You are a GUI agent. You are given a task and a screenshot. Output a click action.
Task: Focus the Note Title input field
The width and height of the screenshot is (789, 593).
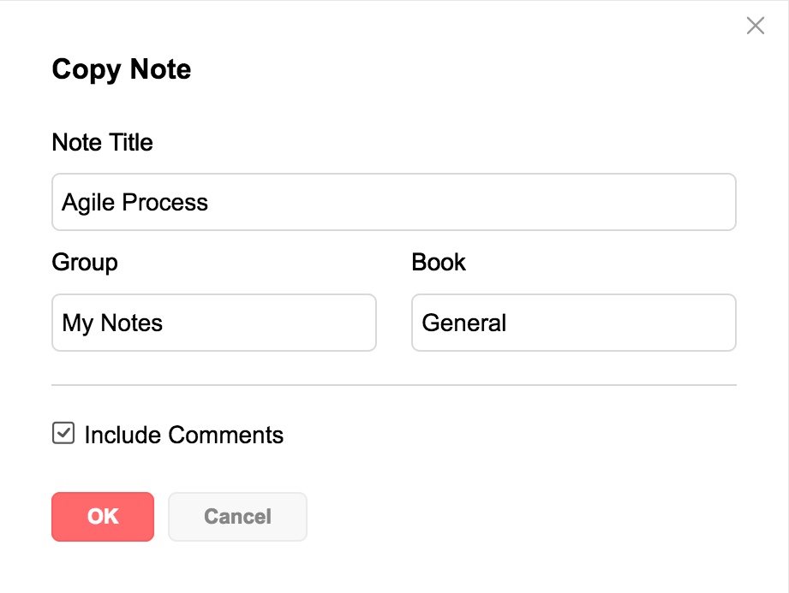click(394, 202)
